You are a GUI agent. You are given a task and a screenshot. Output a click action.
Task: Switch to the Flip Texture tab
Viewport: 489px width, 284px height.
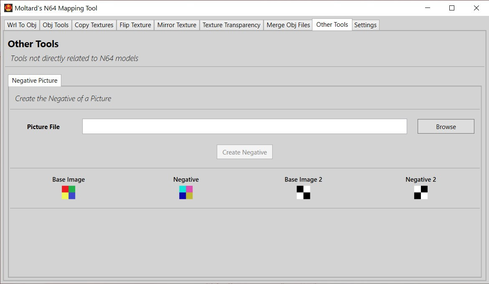pyautogui.click(x=135, y=25)
